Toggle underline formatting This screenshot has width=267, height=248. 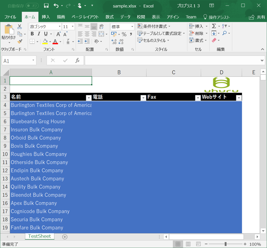click(x=46, y=34)
